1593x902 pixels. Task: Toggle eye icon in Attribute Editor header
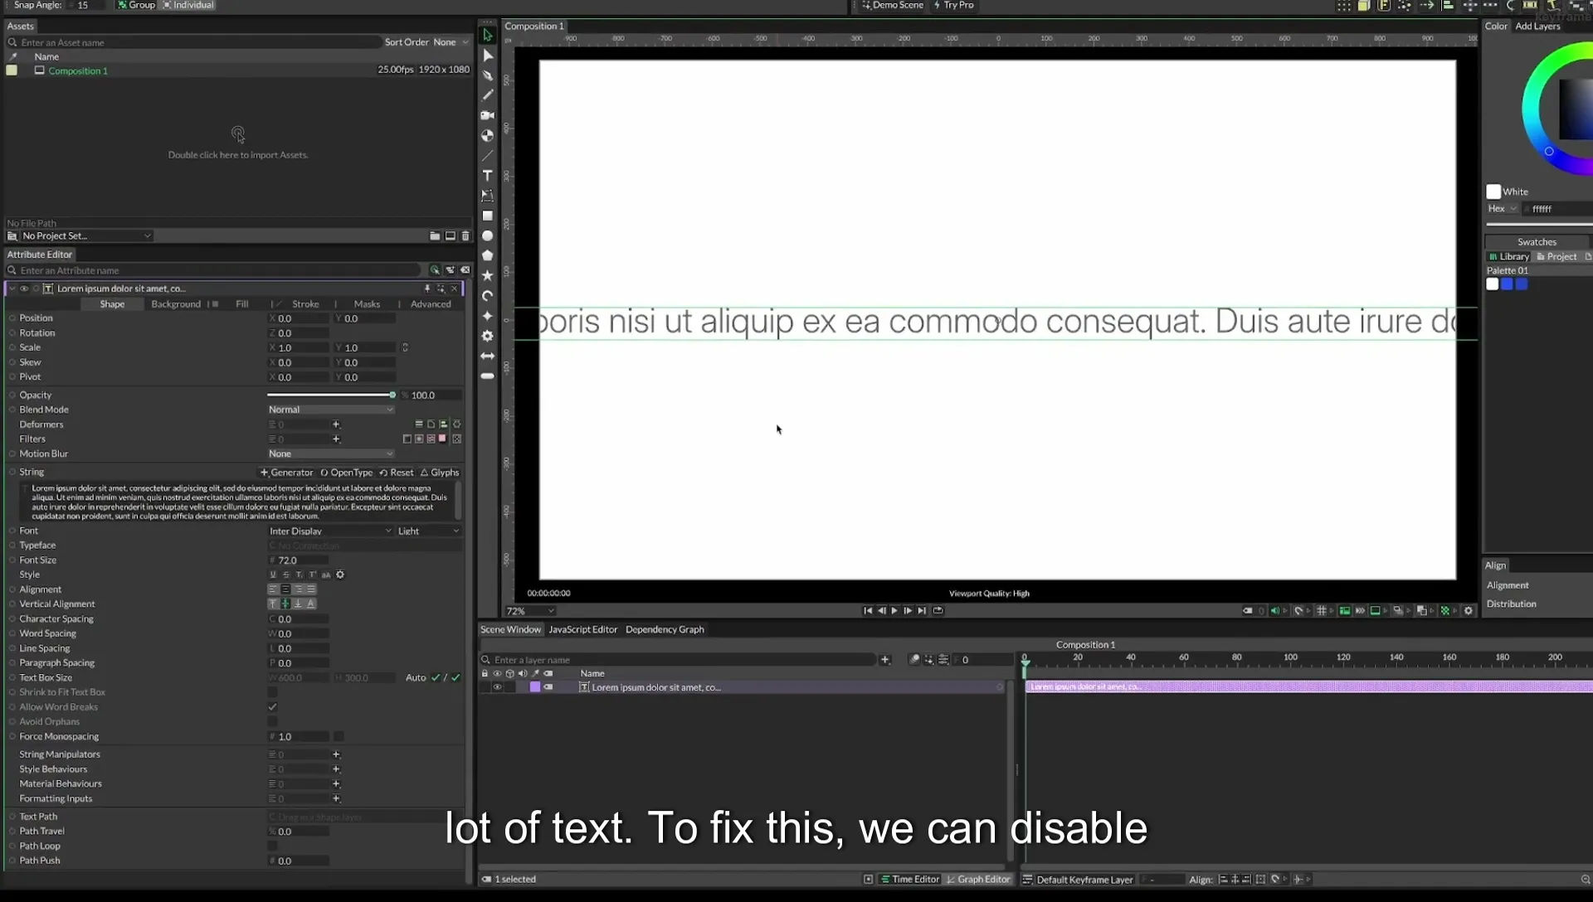pos(24,289)
